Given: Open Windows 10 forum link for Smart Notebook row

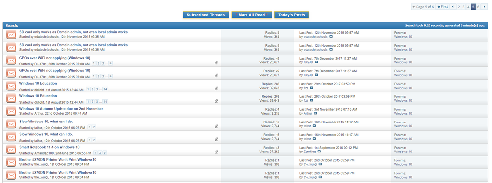Looking at the screenshot, I should pyautogui.click(x=403, y=152).
